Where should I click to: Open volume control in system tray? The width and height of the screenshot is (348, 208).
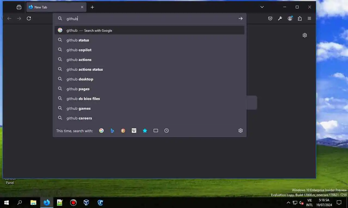coord(301,203)
